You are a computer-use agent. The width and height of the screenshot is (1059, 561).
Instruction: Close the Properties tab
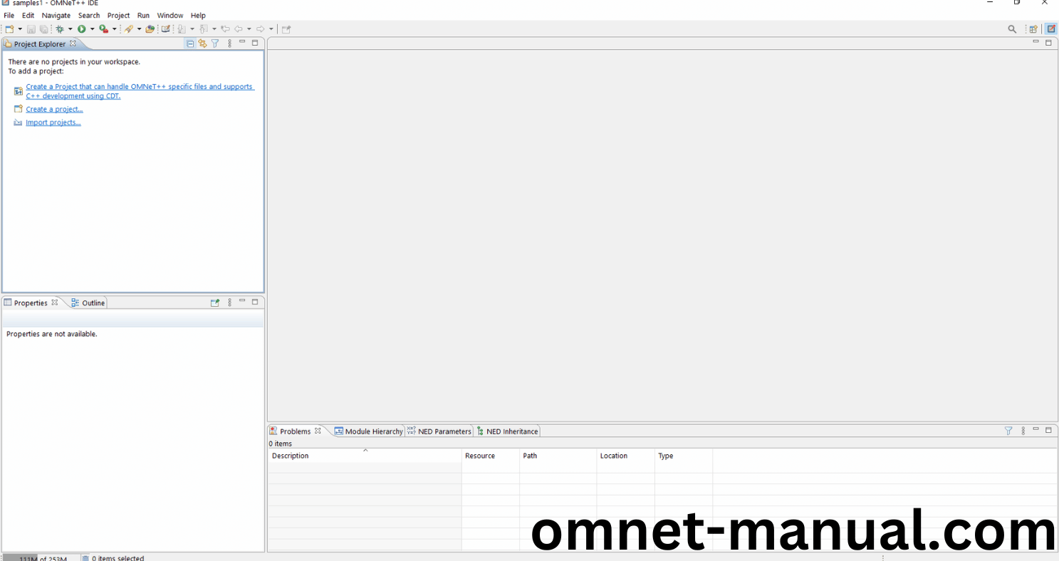tap(54, 303)
